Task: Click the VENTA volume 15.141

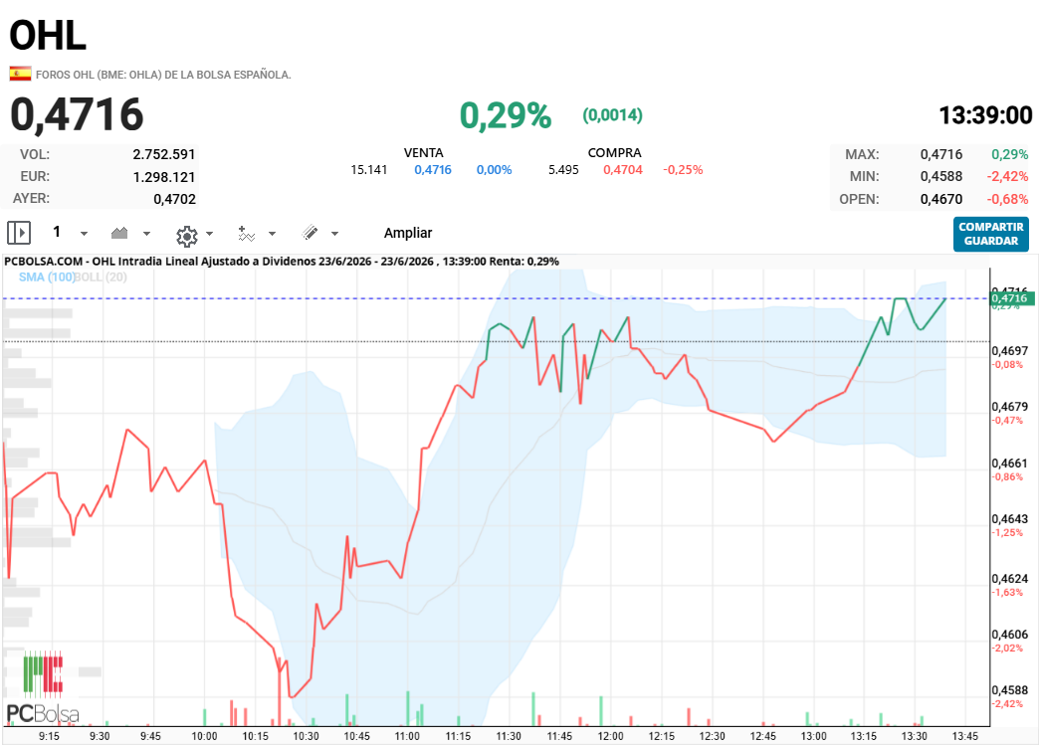Action: [x=368, y=170]
